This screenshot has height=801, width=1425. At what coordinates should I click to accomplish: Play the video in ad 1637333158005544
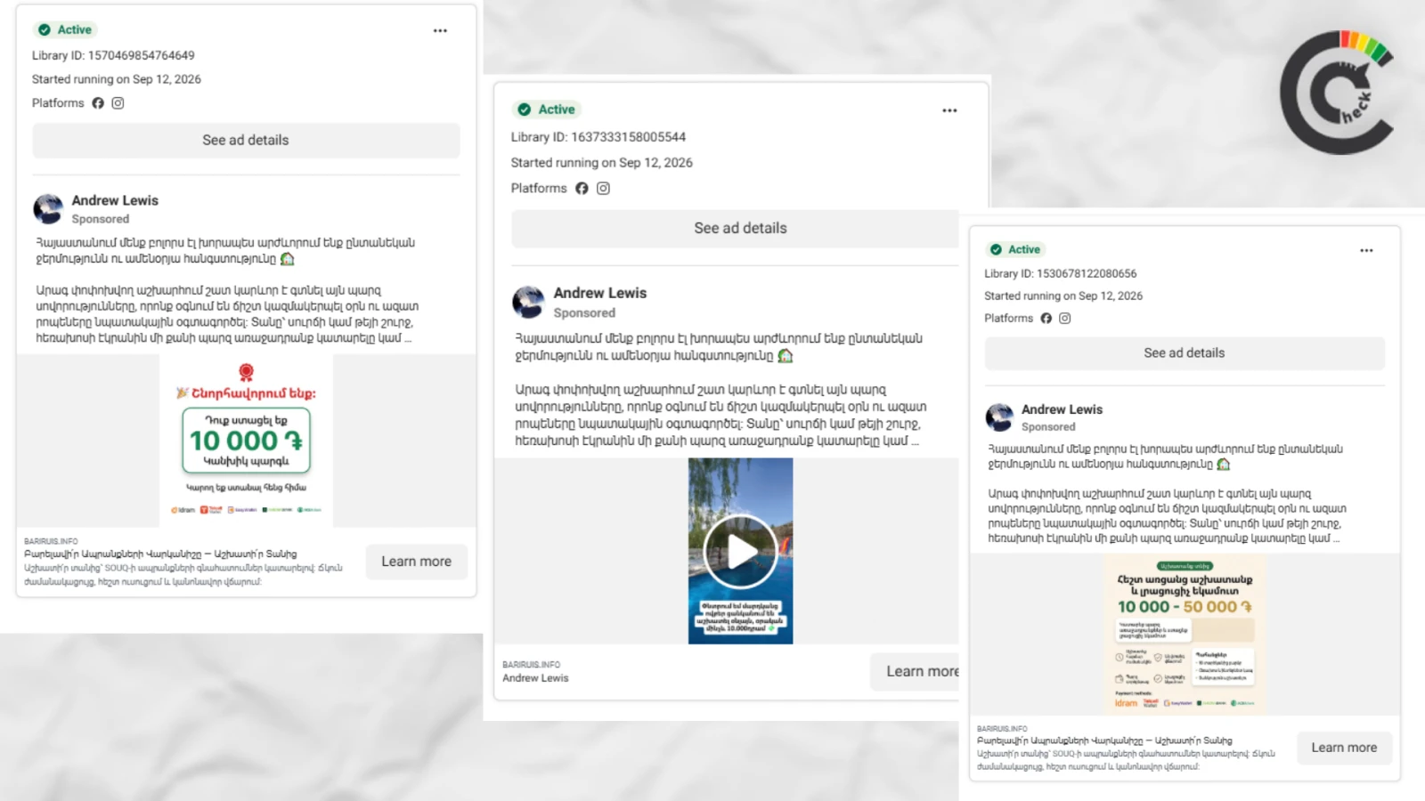click(x=740, y=551)
